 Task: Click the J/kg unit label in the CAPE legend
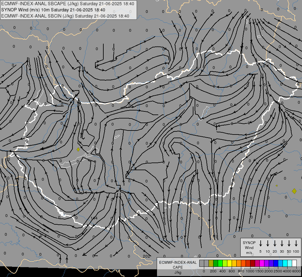(x=178, y=272)
